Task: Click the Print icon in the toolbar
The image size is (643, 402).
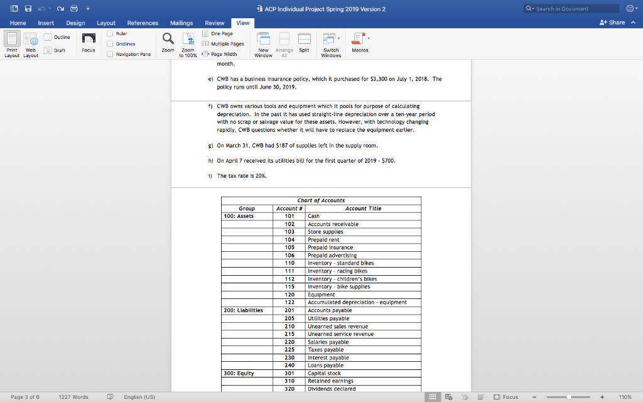Action: click(x=73, y=8)
